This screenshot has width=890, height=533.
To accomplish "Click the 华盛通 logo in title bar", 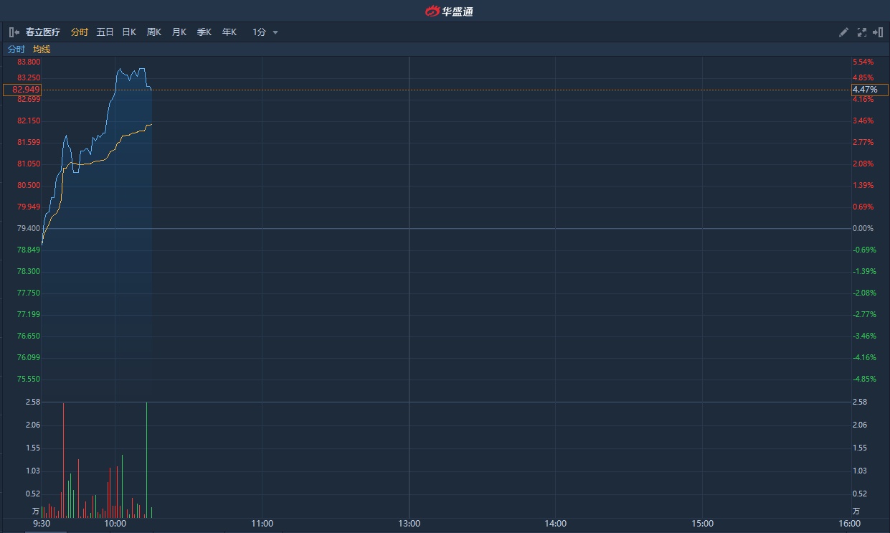I will click(448, 11).
